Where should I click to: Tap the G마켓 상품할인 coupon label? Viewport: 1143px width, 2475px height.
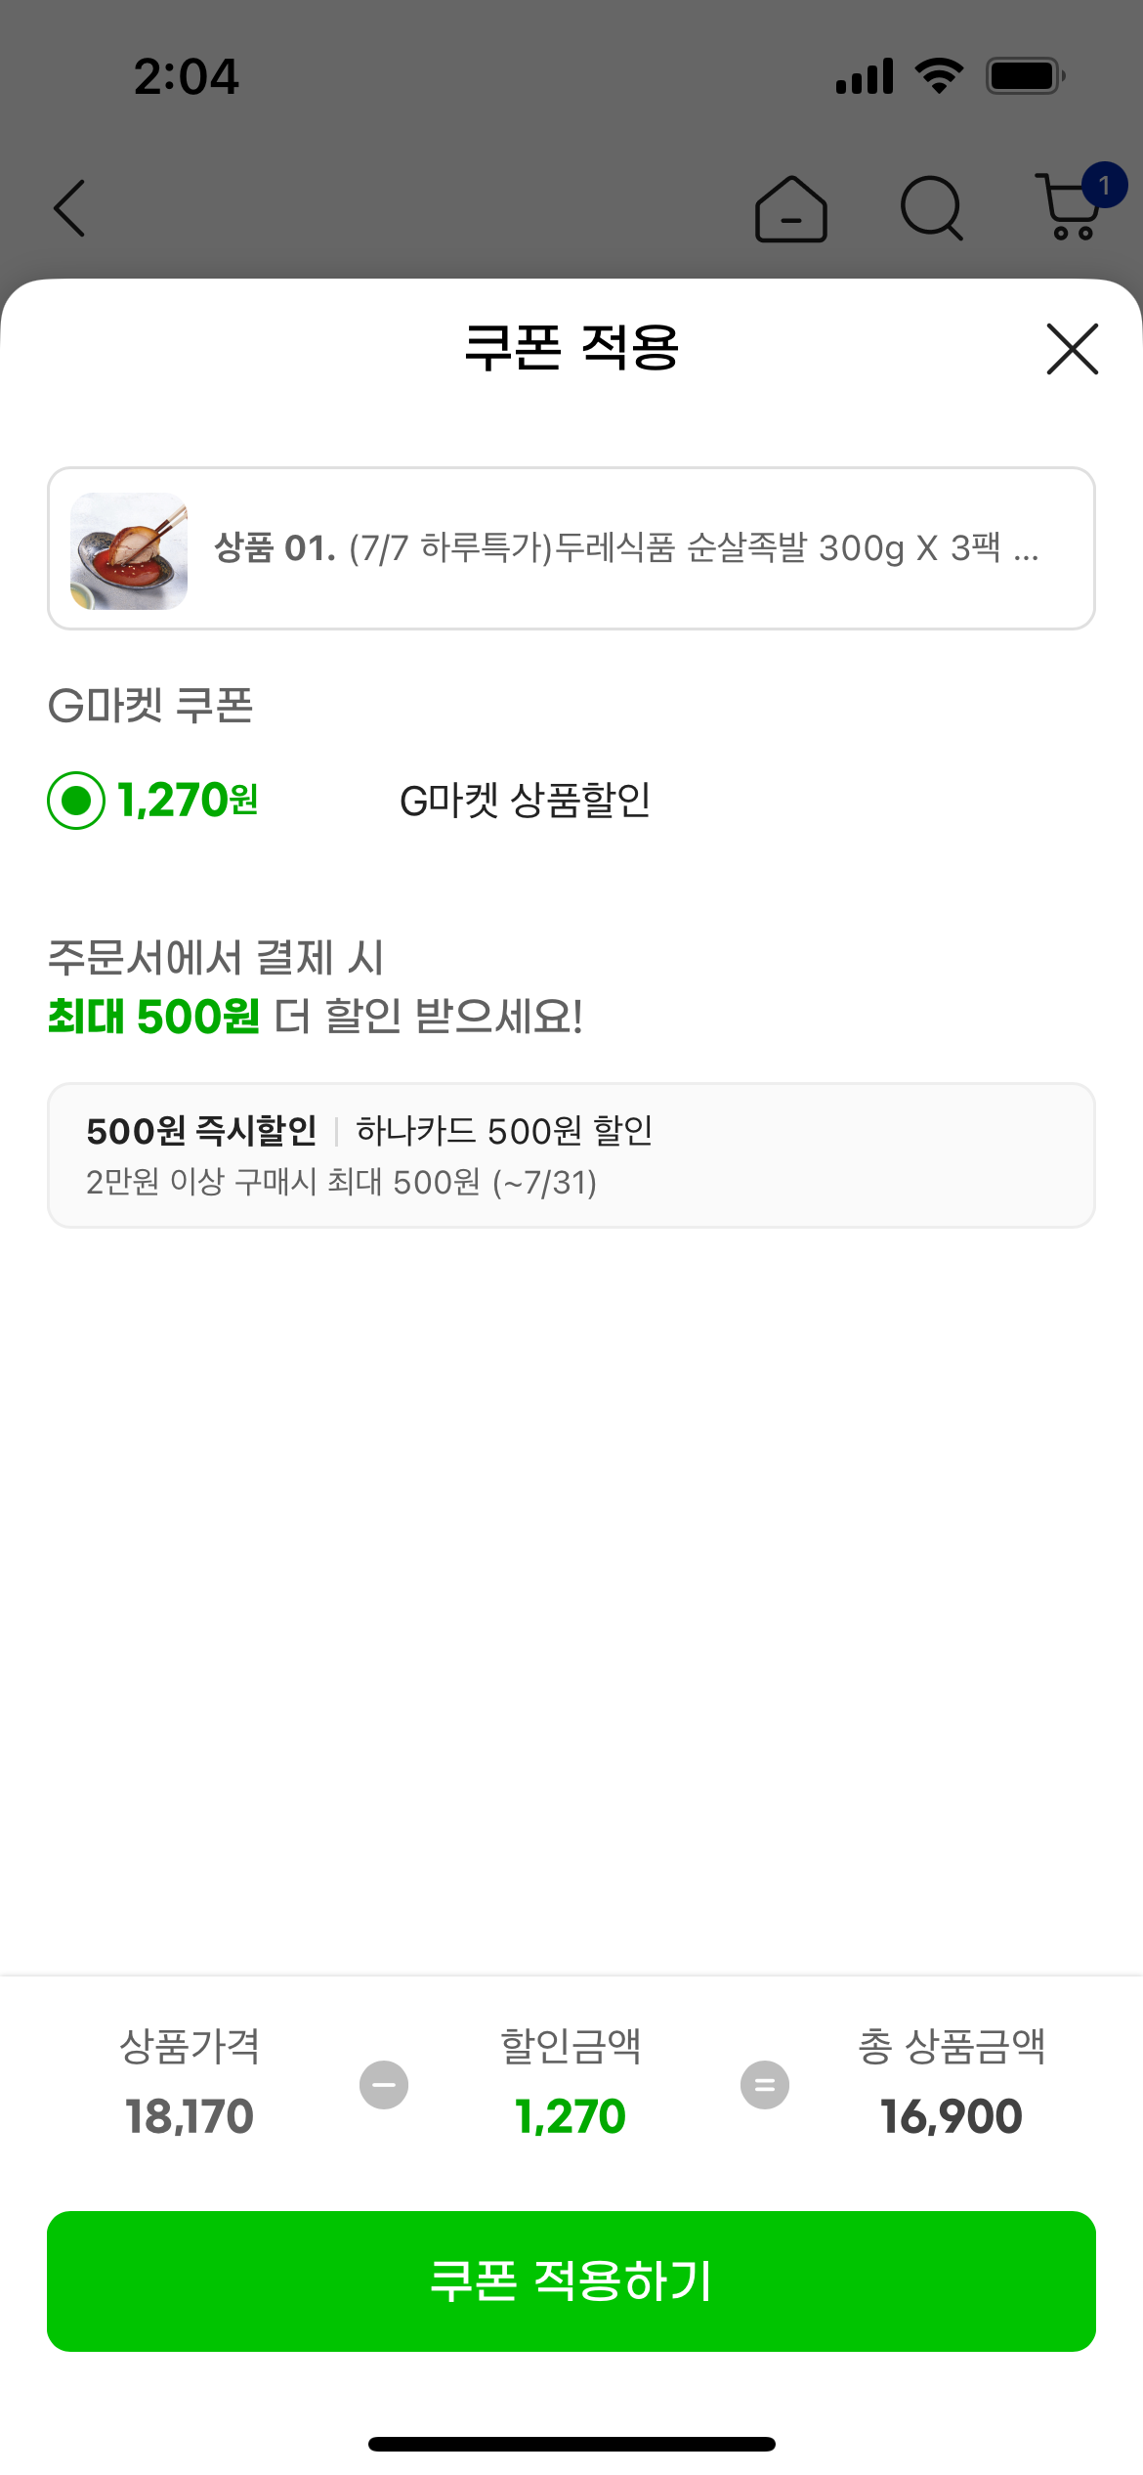525,801
